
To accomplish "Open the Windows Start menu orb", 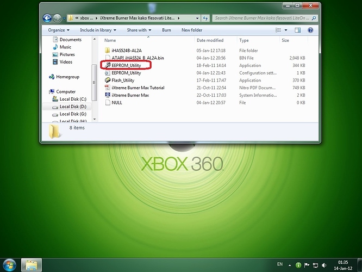I will (9, 265).
